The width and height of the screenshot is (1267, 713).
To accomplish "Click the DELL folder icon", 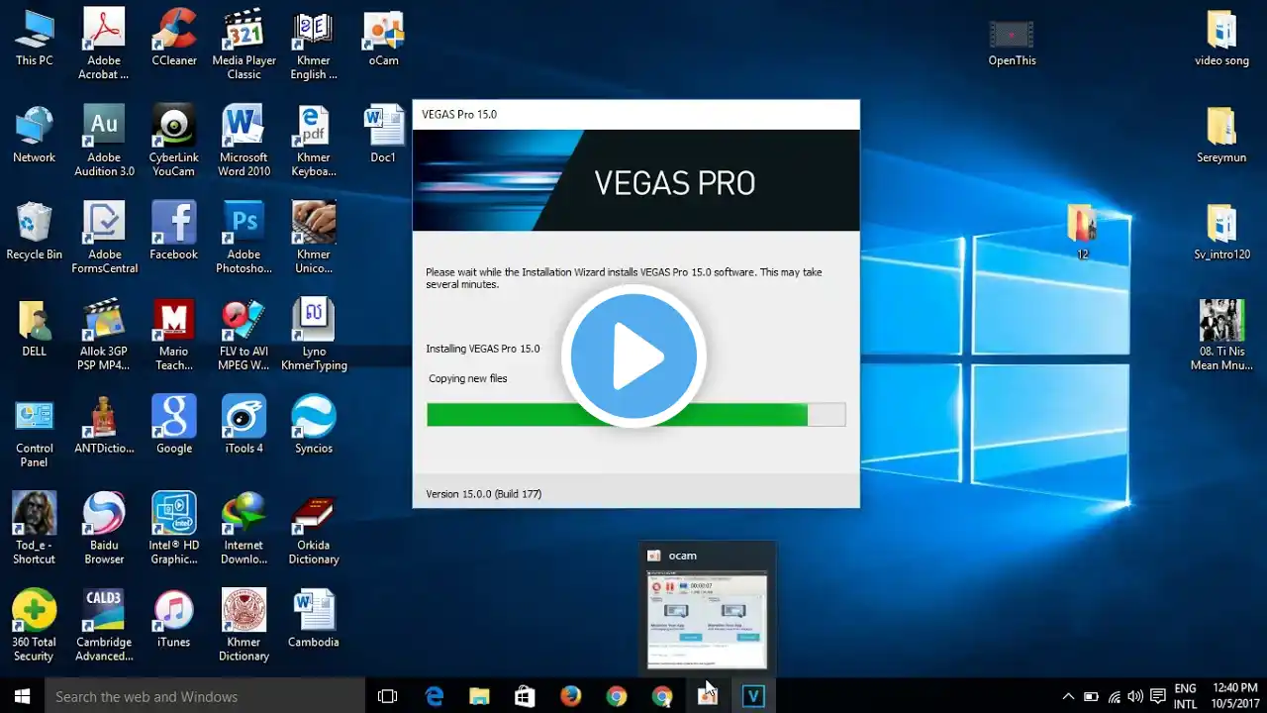I will [x=34, y=329].
